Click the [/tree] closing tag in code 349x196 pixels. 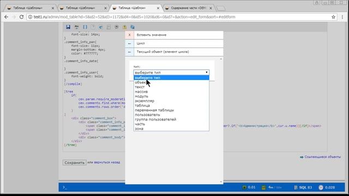pos(70,145)
